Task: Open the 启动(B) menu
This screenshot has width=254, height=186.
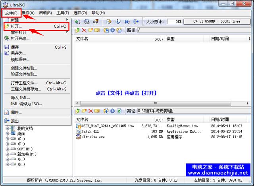Action: point(45,13)
